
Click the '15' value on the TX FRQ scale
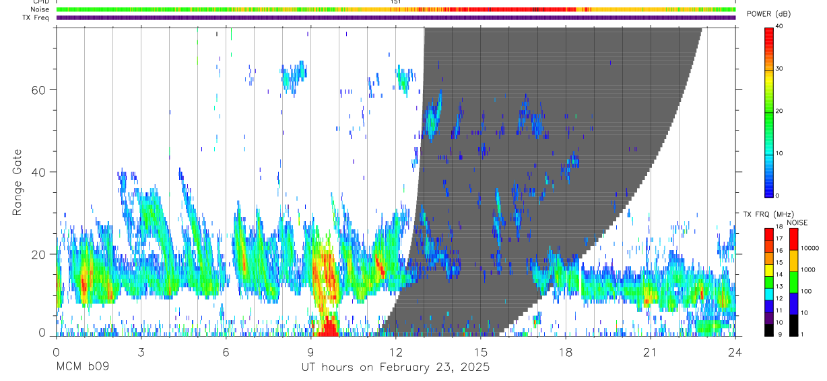[x=779, y=263]
